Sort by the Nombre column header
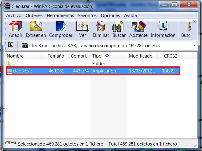This screenshot has width=202, height=151. (23, 56)
